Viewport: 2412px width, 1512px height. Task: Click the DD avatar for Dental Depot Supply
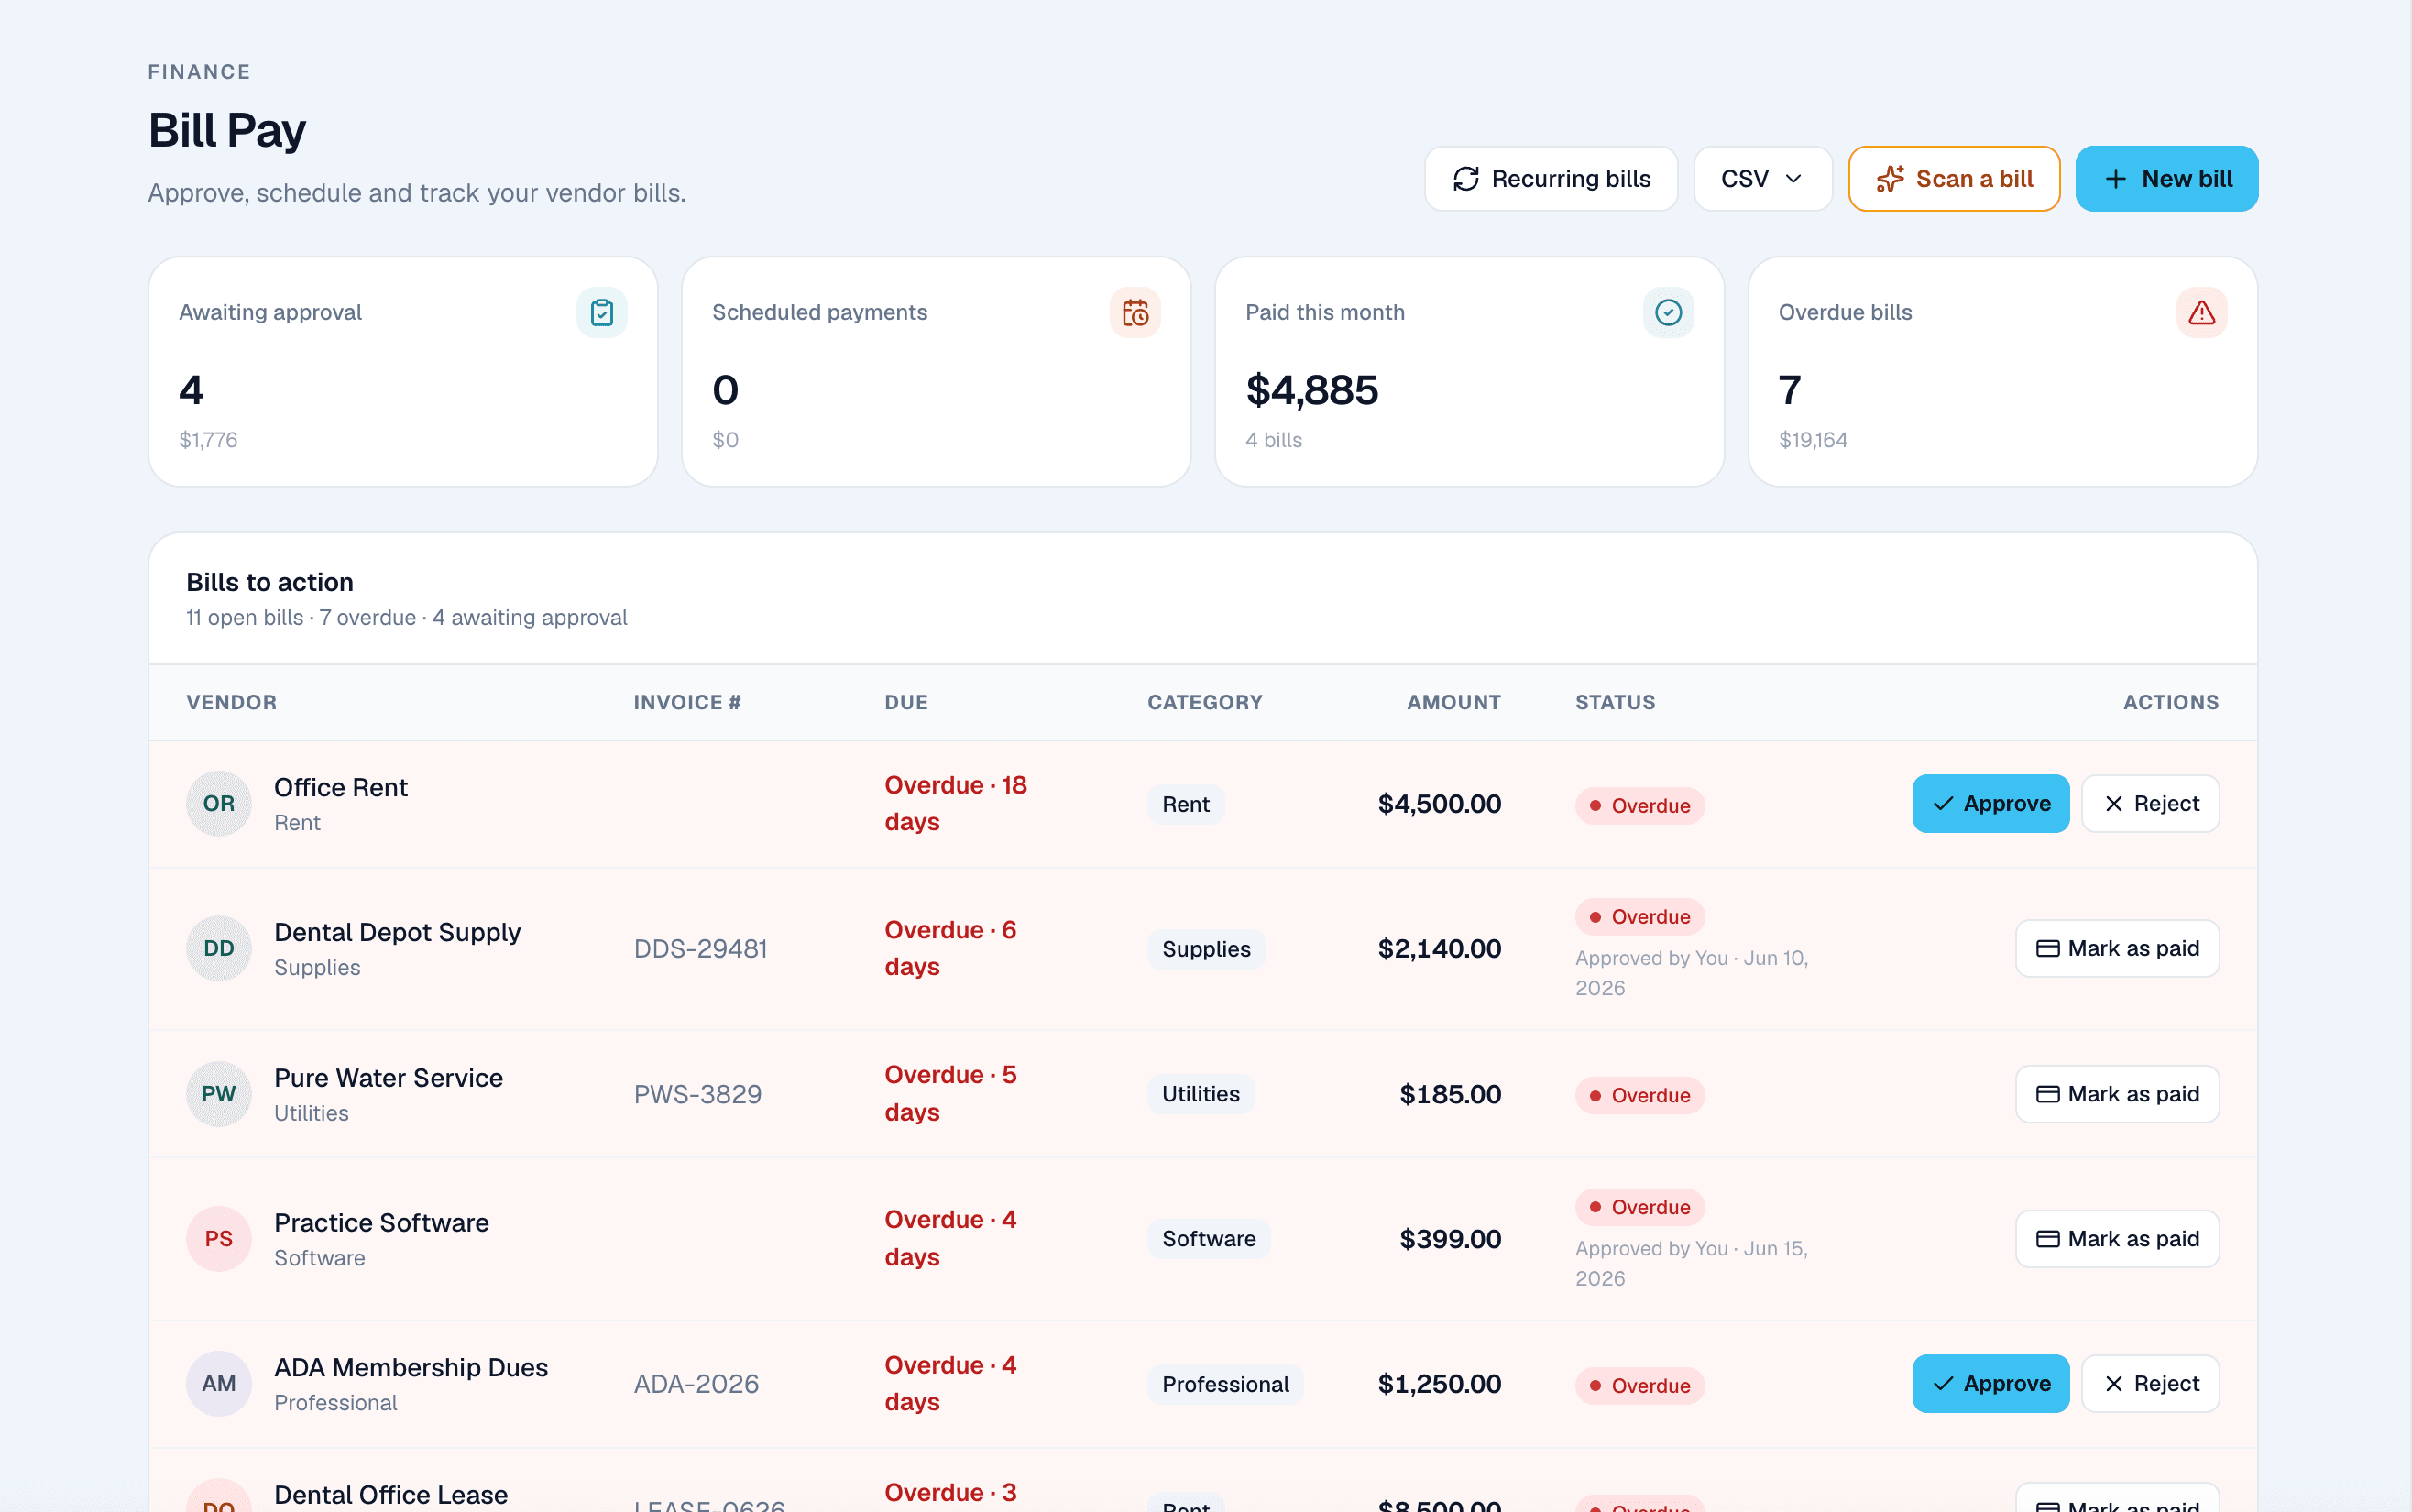pos(219,948)
